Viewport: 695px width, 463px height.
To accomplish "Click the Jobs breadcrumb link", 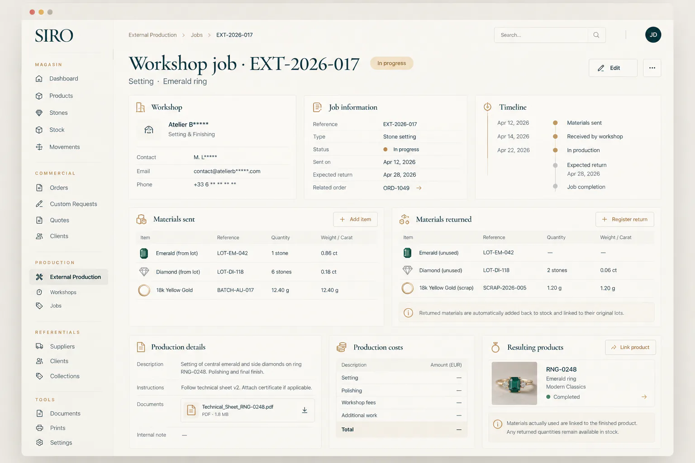I will click(x=197, y=35).
